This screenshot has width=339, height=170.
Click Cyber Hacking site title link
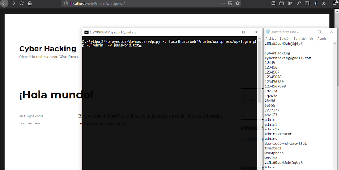(47, 49)
